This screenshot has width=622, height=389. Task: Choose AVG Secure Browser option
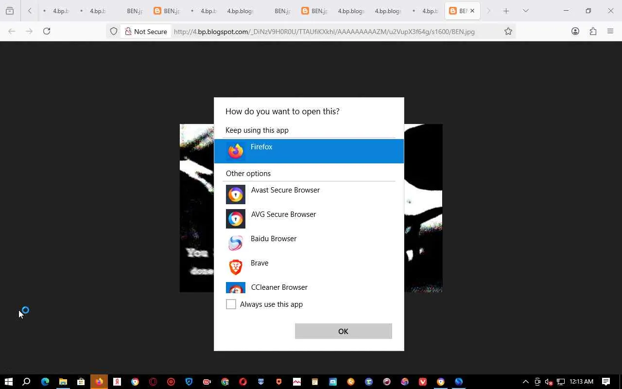309,219
